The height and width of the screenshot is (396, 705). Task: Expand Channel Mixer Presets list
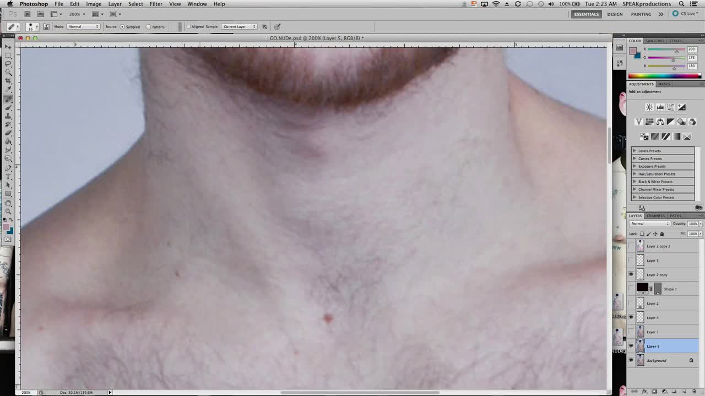pos(634,189)
